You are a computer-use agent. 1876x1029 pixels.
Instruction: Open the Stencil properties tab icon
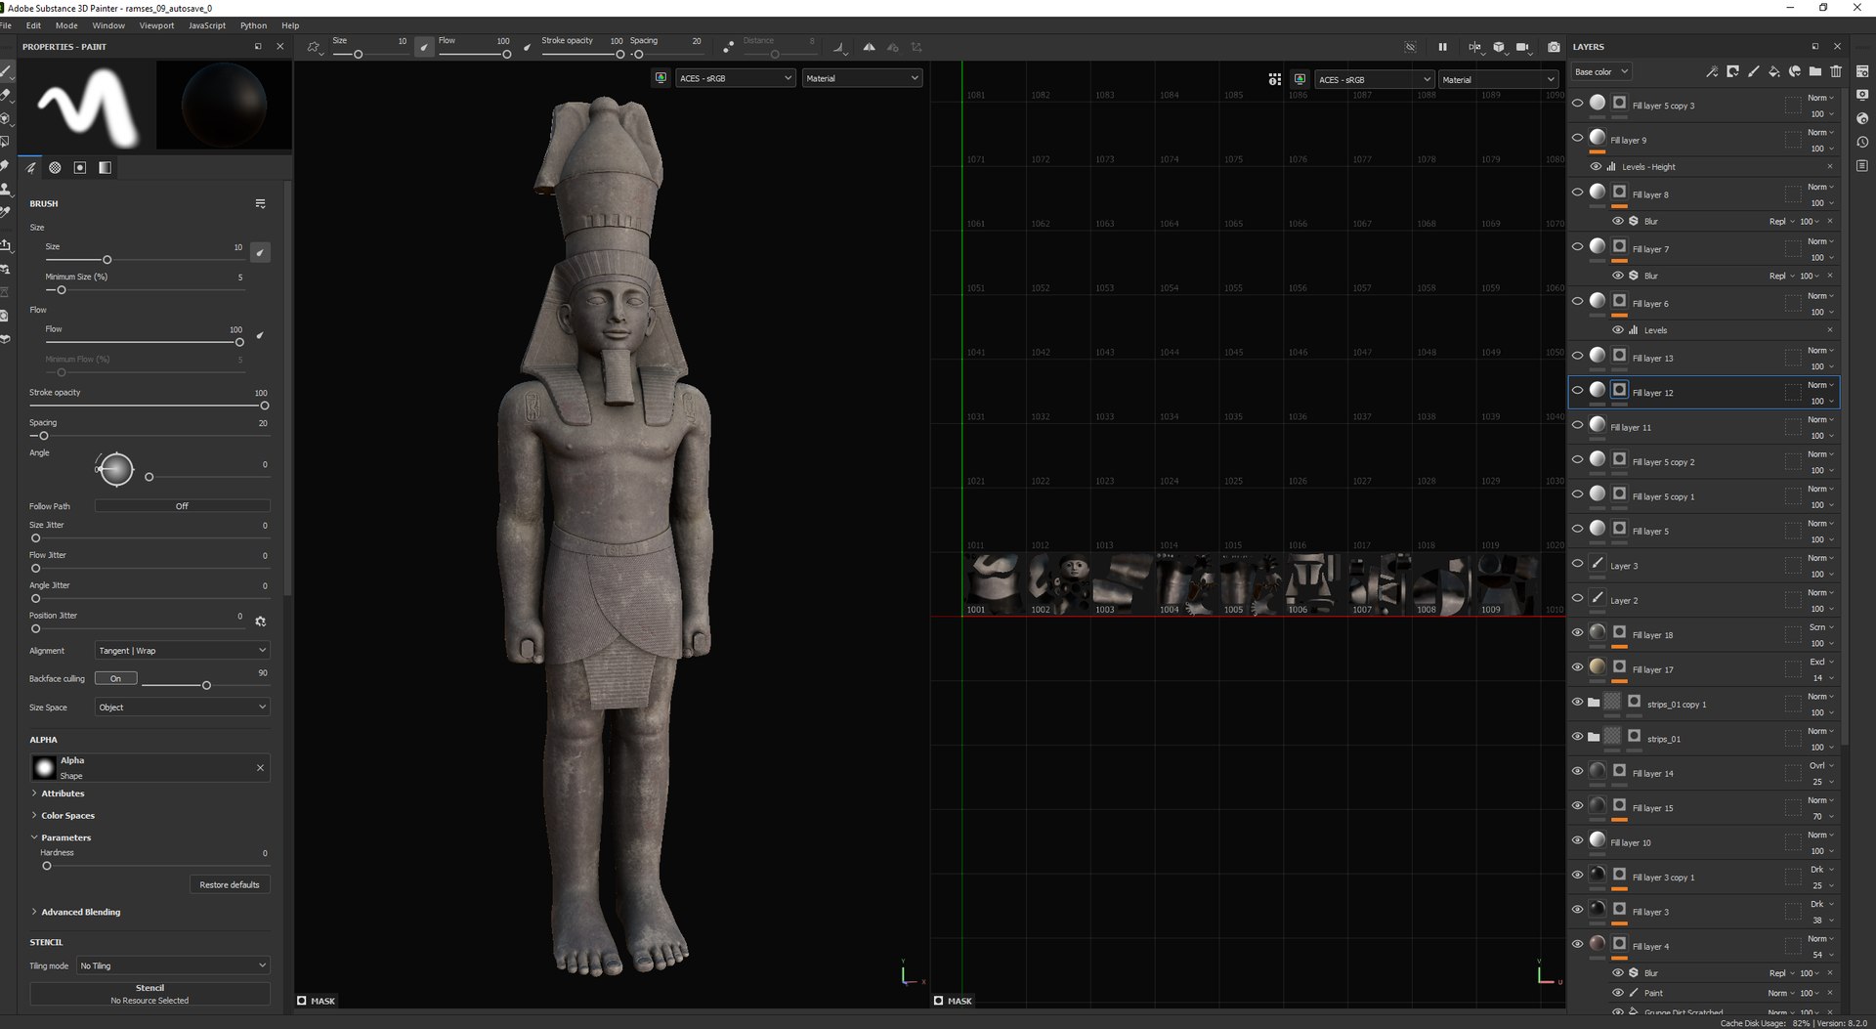(x=80, y=168)
